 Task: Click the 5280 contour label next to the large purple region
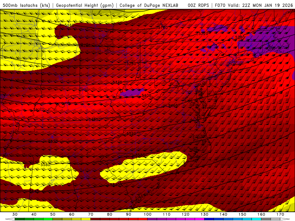[x=240, y=38]
